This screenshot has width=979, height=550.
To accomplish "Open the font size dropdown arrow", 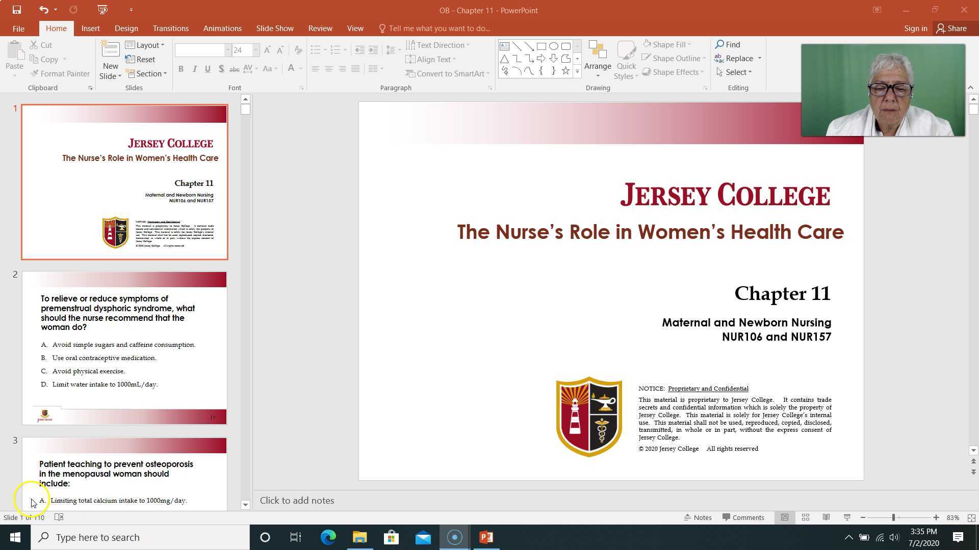I will click(256, 50).
